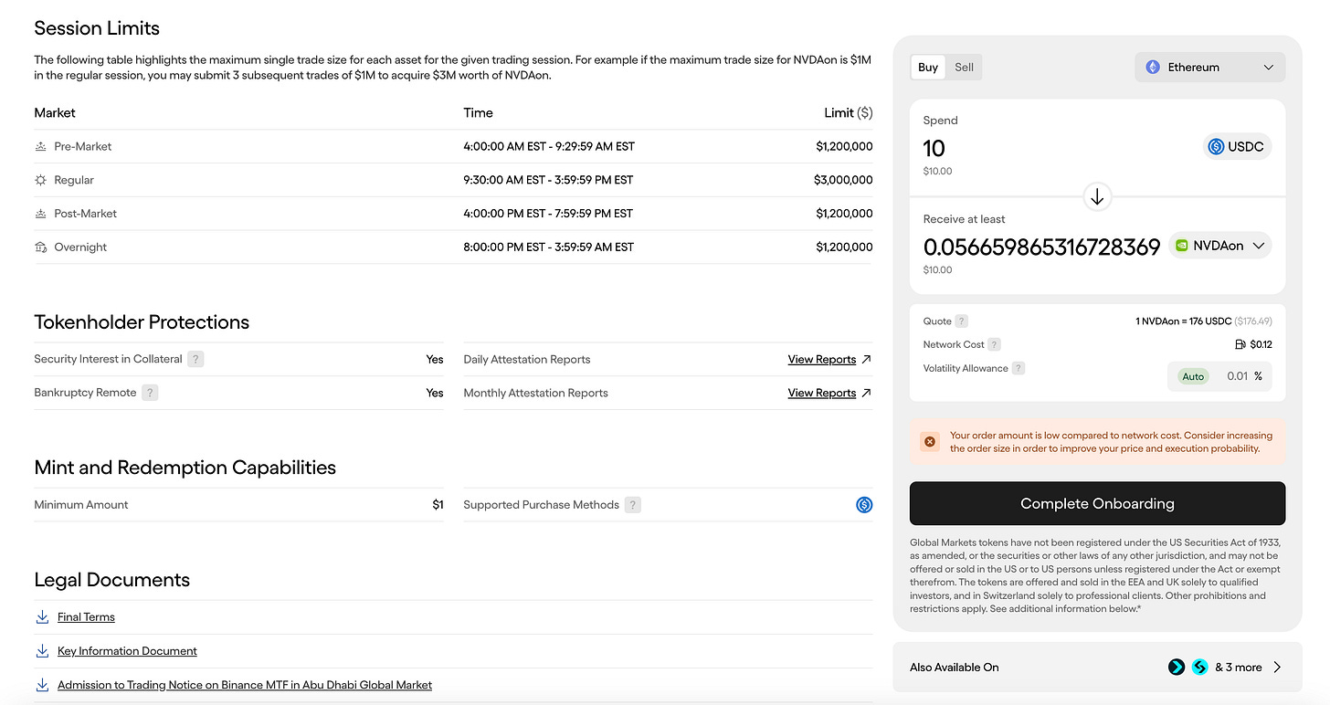Click the Receive at least amount field
1330x705 pixels.
1042,247
